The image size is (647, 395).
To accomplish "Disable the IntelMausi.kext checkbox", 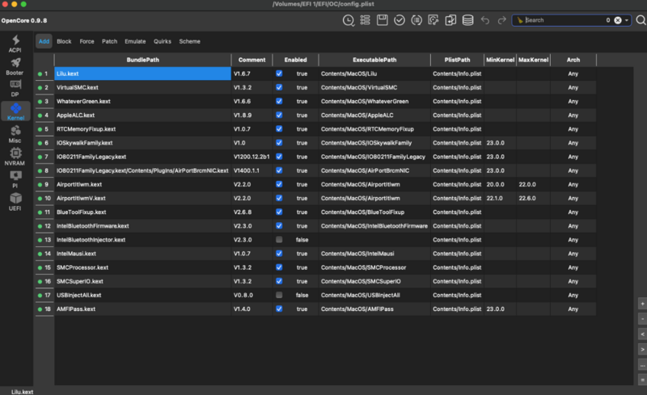I will [279, 254].
